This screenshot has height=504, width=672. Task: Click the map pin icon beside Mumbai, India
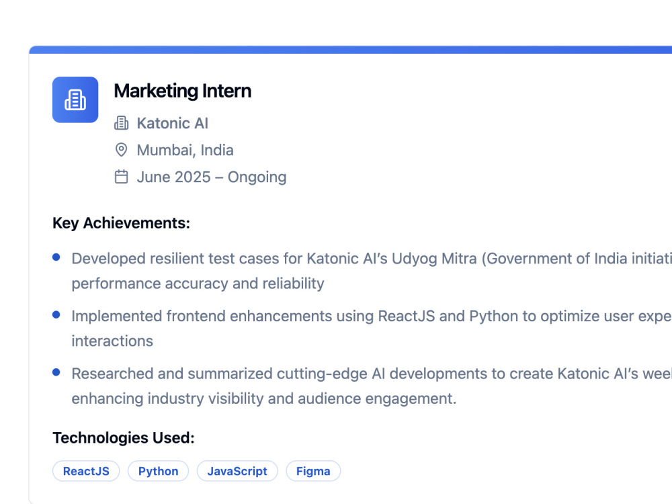(121, 150)
